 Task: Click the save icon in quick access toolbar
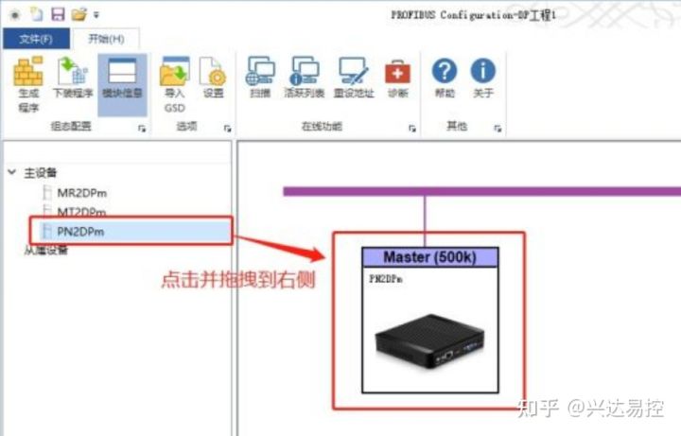pyautogui.click(x=58, y=14)
